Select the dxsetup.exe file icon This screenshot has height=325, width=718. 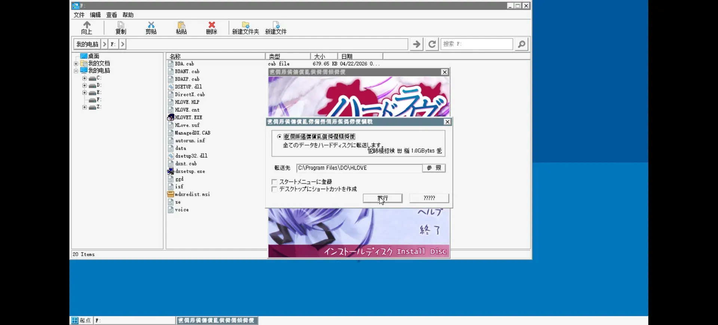pos(171,171)
